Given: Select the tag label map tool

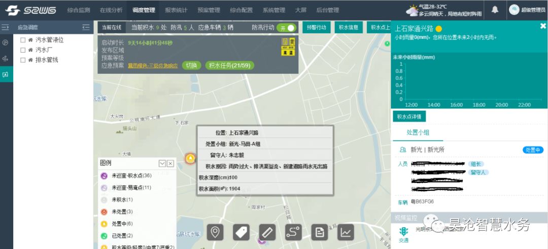Looking at the screenshot, I should 241,232.
